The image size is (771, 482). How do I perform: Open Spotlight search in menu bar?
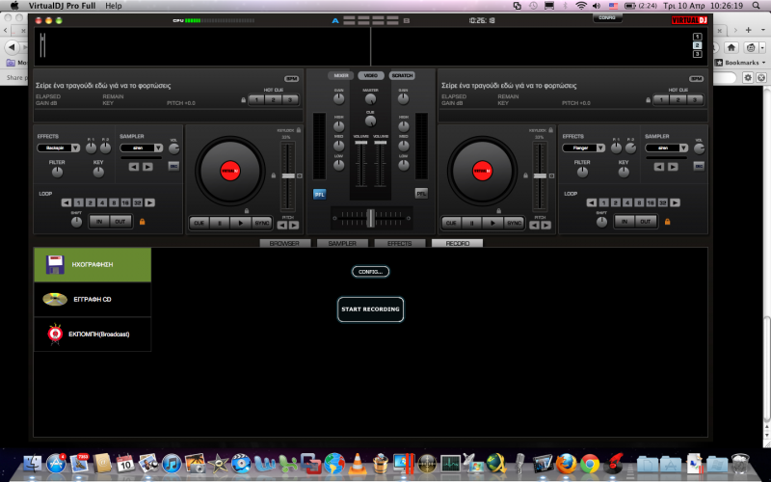(x=756, y=6)
